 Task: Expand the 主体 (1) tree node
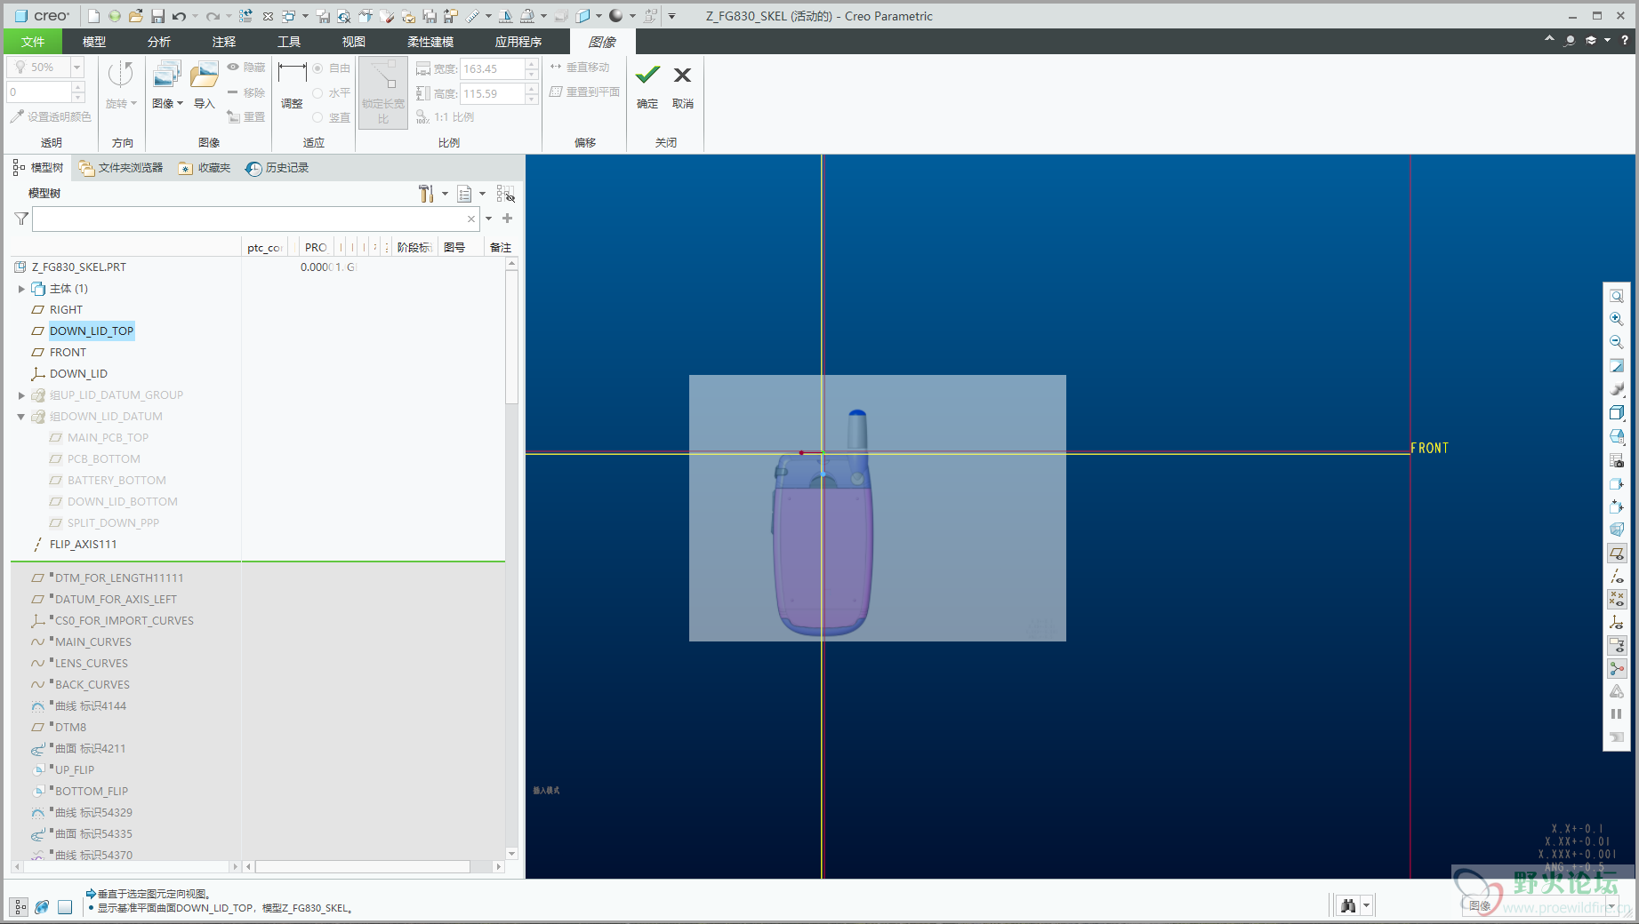21,289
